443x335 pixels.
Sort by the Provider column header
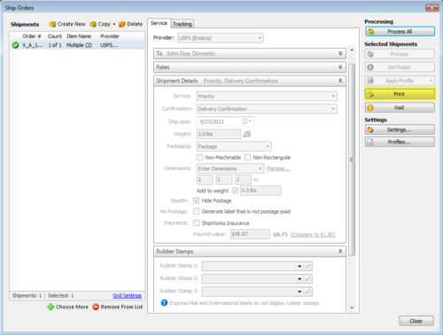click(110, 36)
